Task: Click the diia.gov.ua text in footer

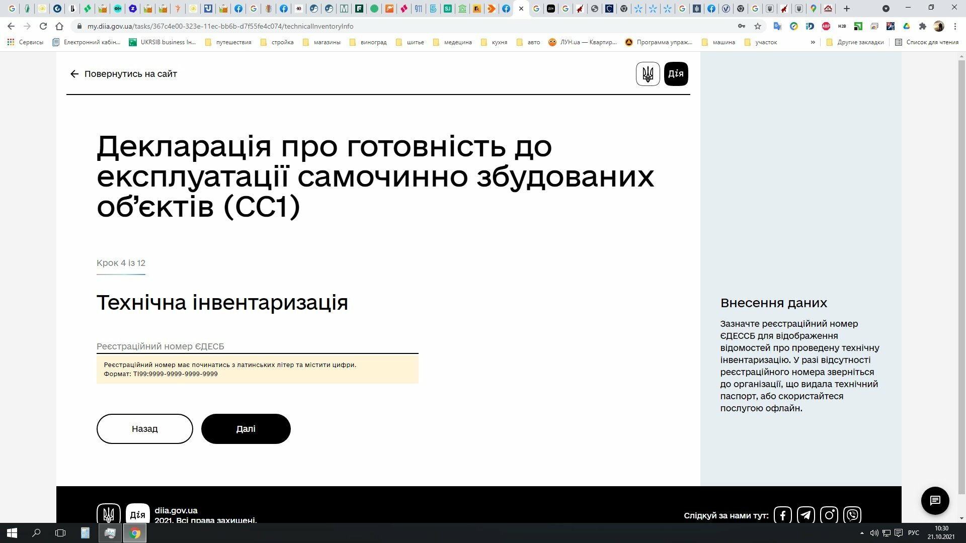Action: point(176,510)
